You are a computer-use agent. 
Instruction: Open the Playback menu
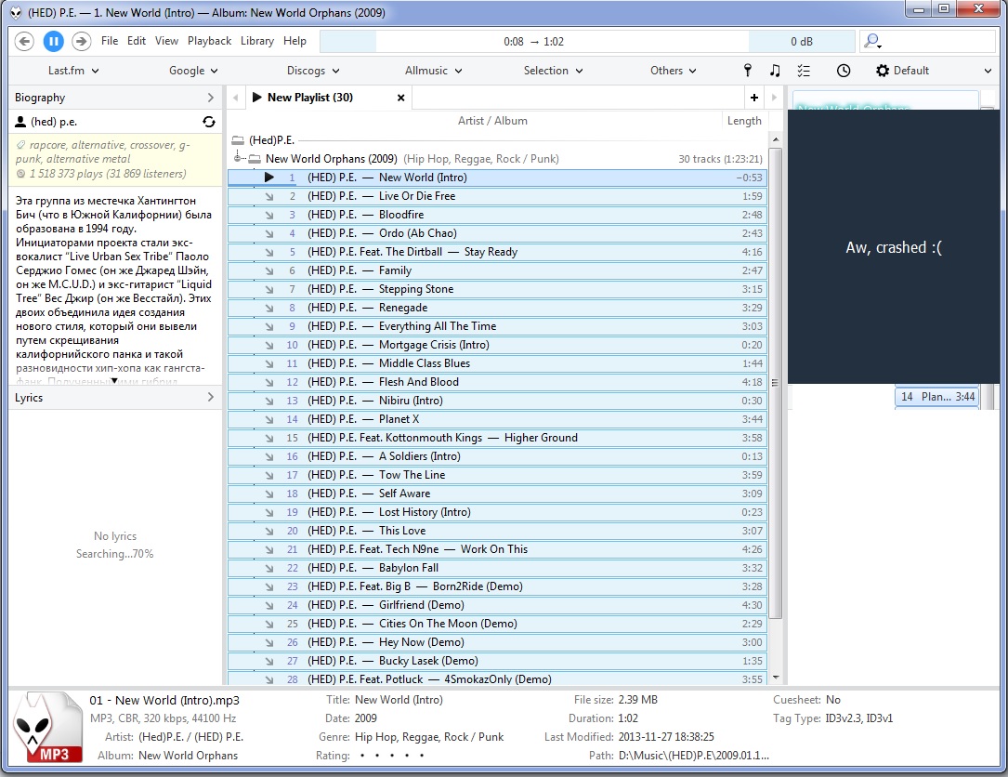(209, 41)
